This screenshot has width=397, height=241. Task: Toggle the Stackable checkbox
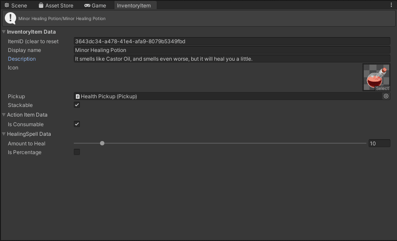coord(77,105)
